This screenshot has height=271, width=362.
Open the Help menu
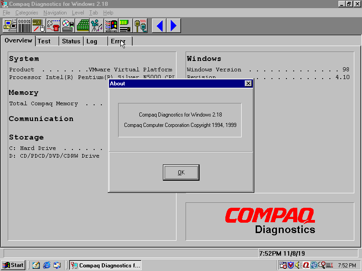coord(108,13)
